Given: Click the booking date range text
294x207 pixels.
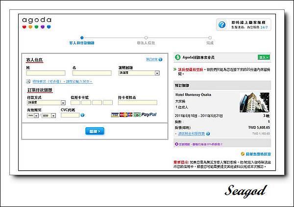Looking at the screenshot, I should (199, 116).
